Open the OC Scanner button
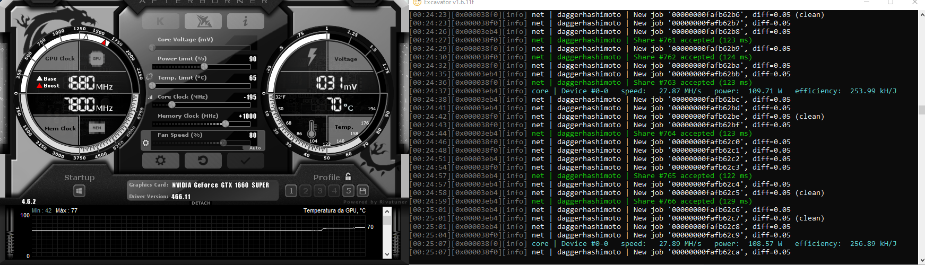 pos(203,21)
